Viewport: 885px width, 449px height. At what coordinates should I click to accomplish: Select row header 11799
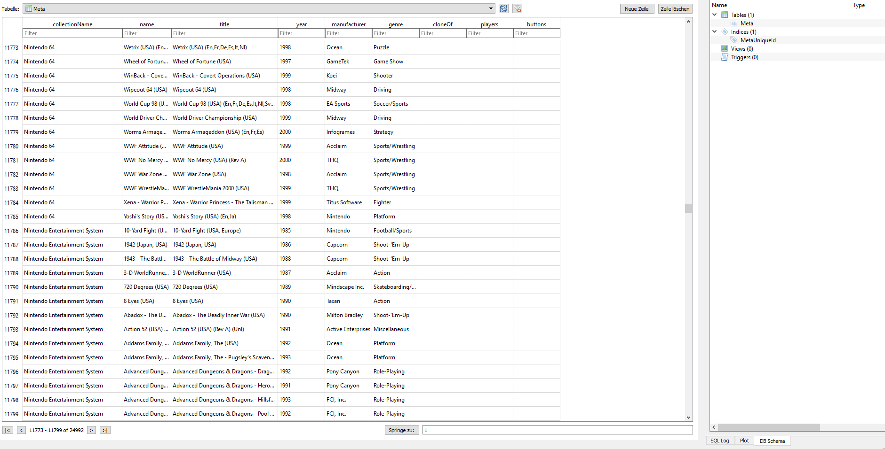(x=12, y=414)
